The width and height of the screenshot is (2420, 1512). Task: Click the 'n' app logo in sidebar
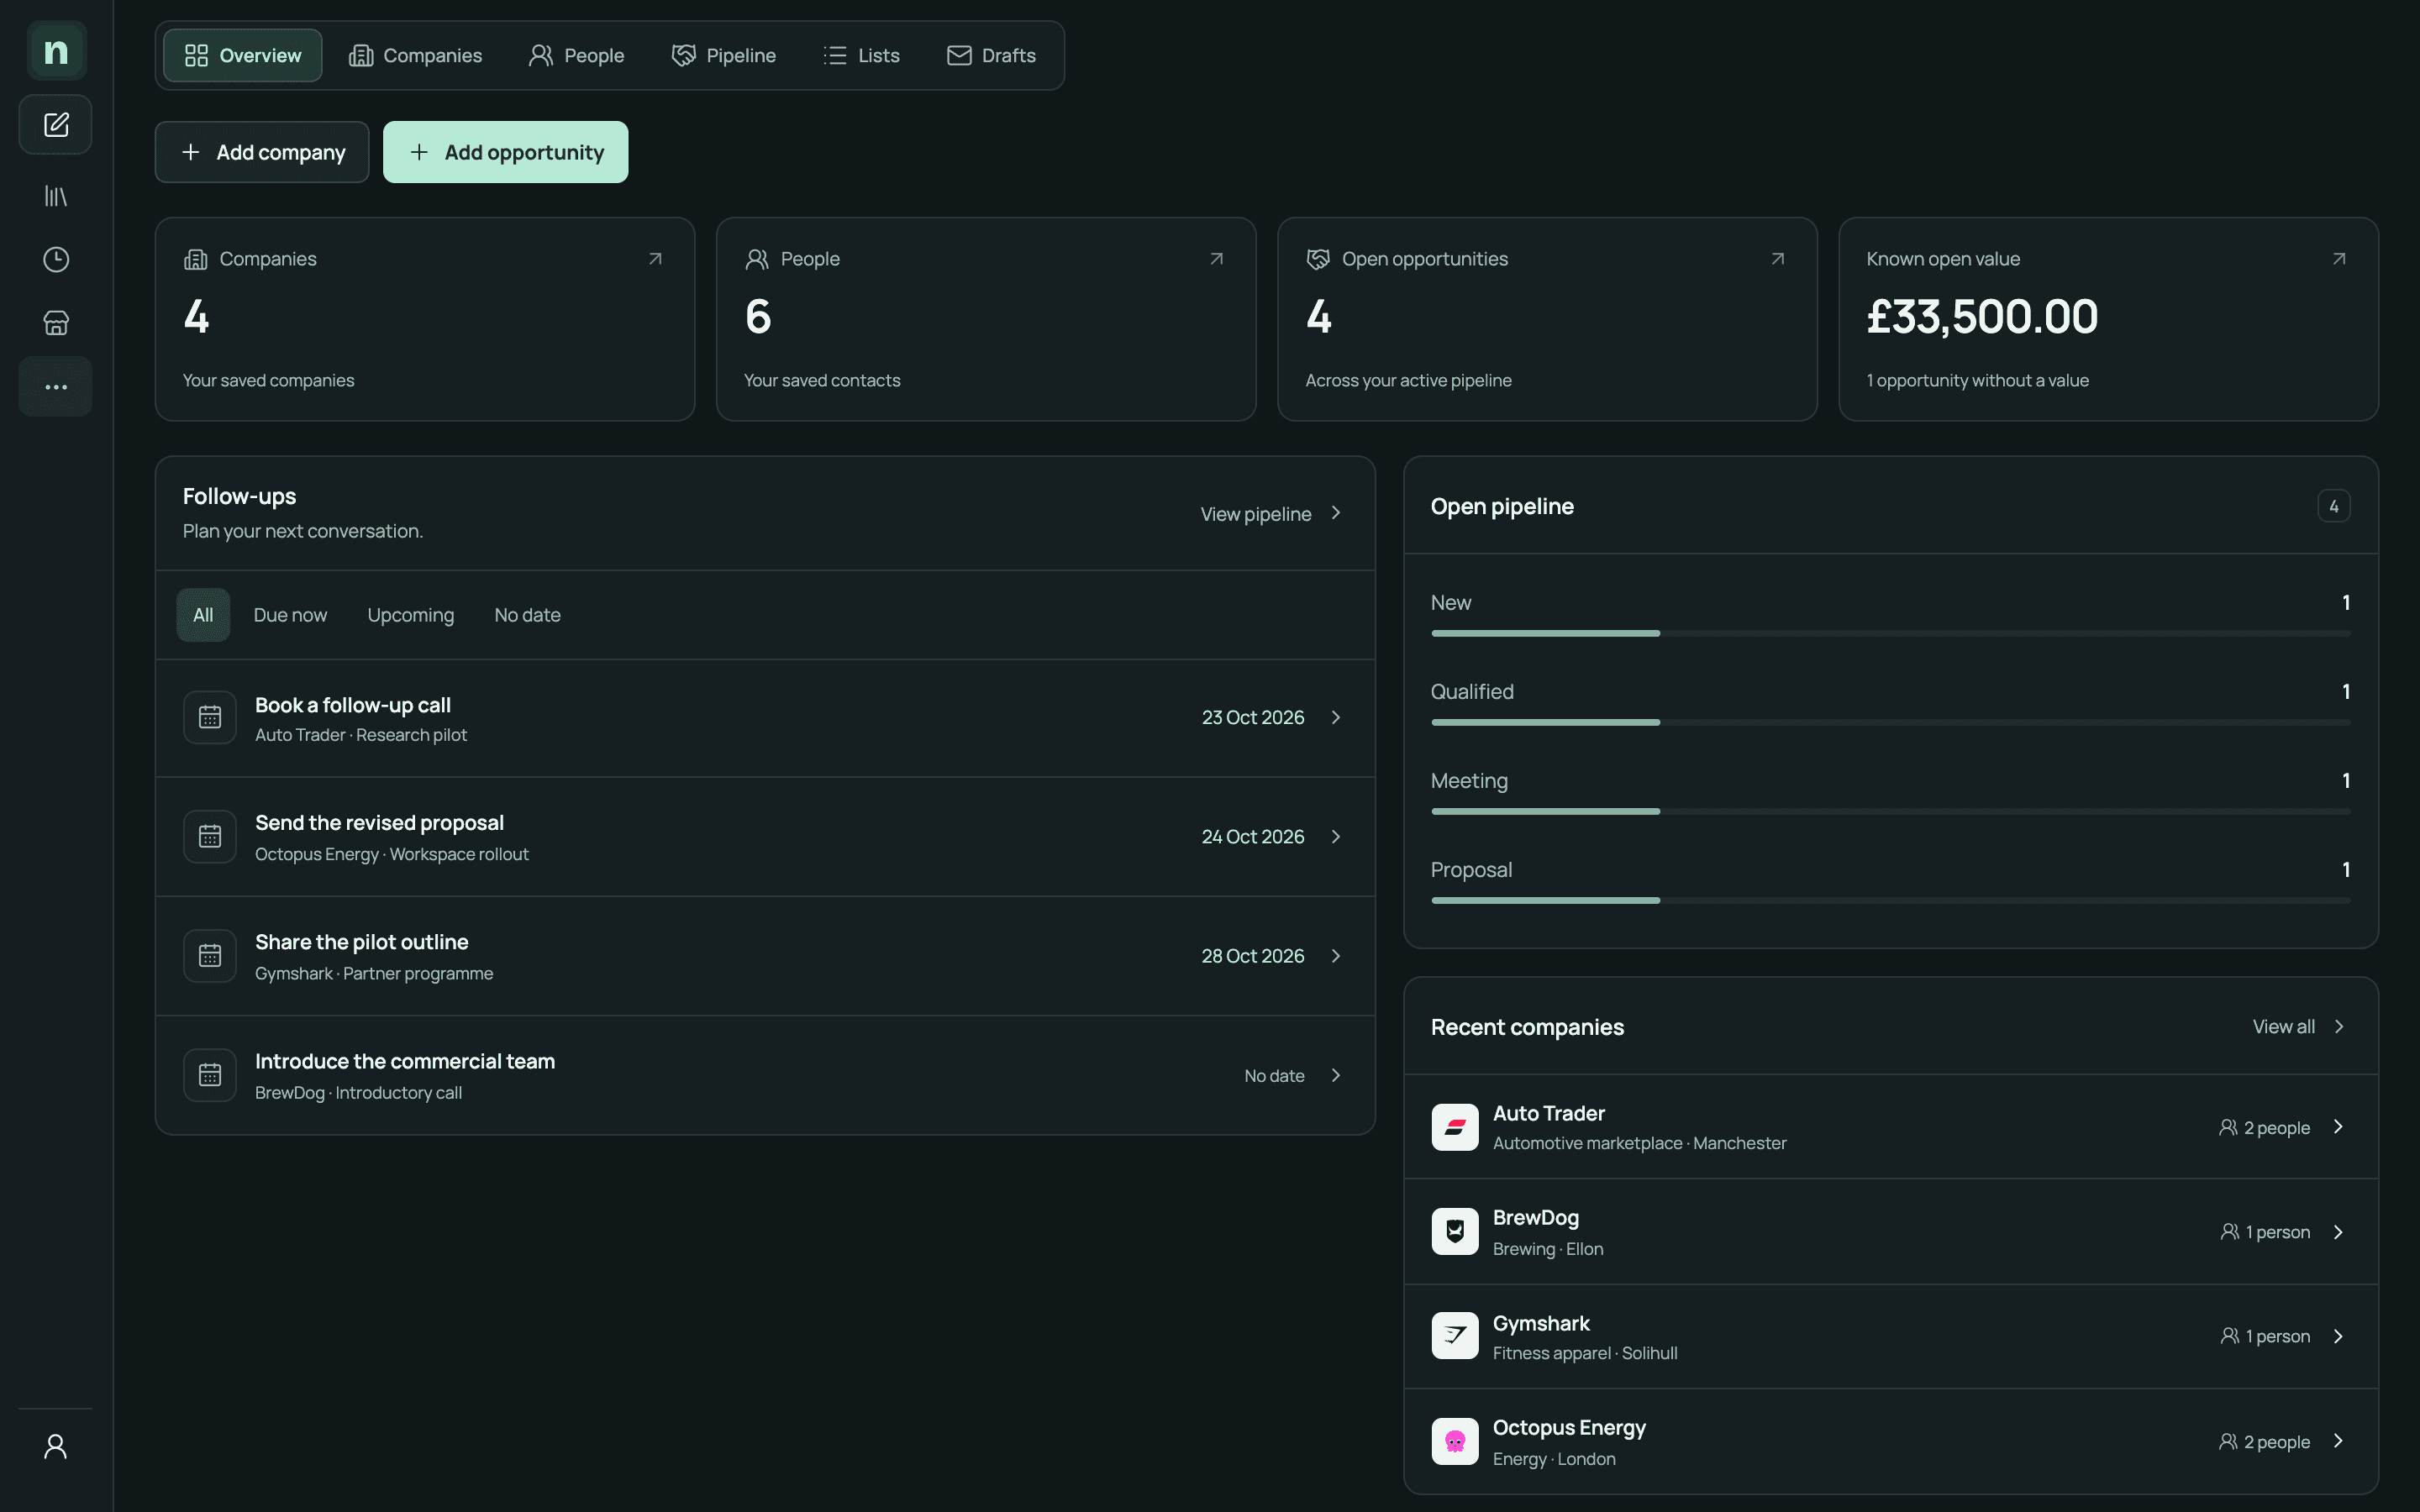[56, 51]
